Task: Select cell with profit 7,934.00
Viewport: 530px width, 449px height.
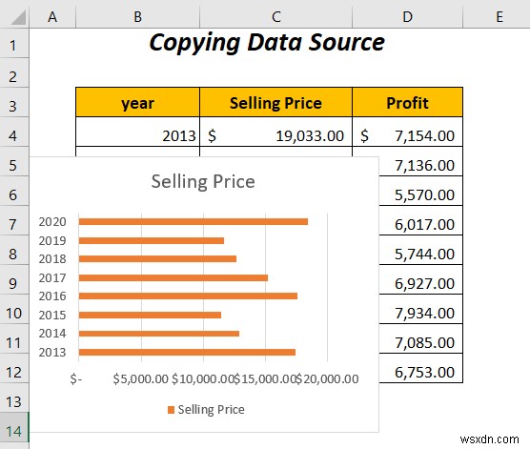Action: click(x=420, y=313)
